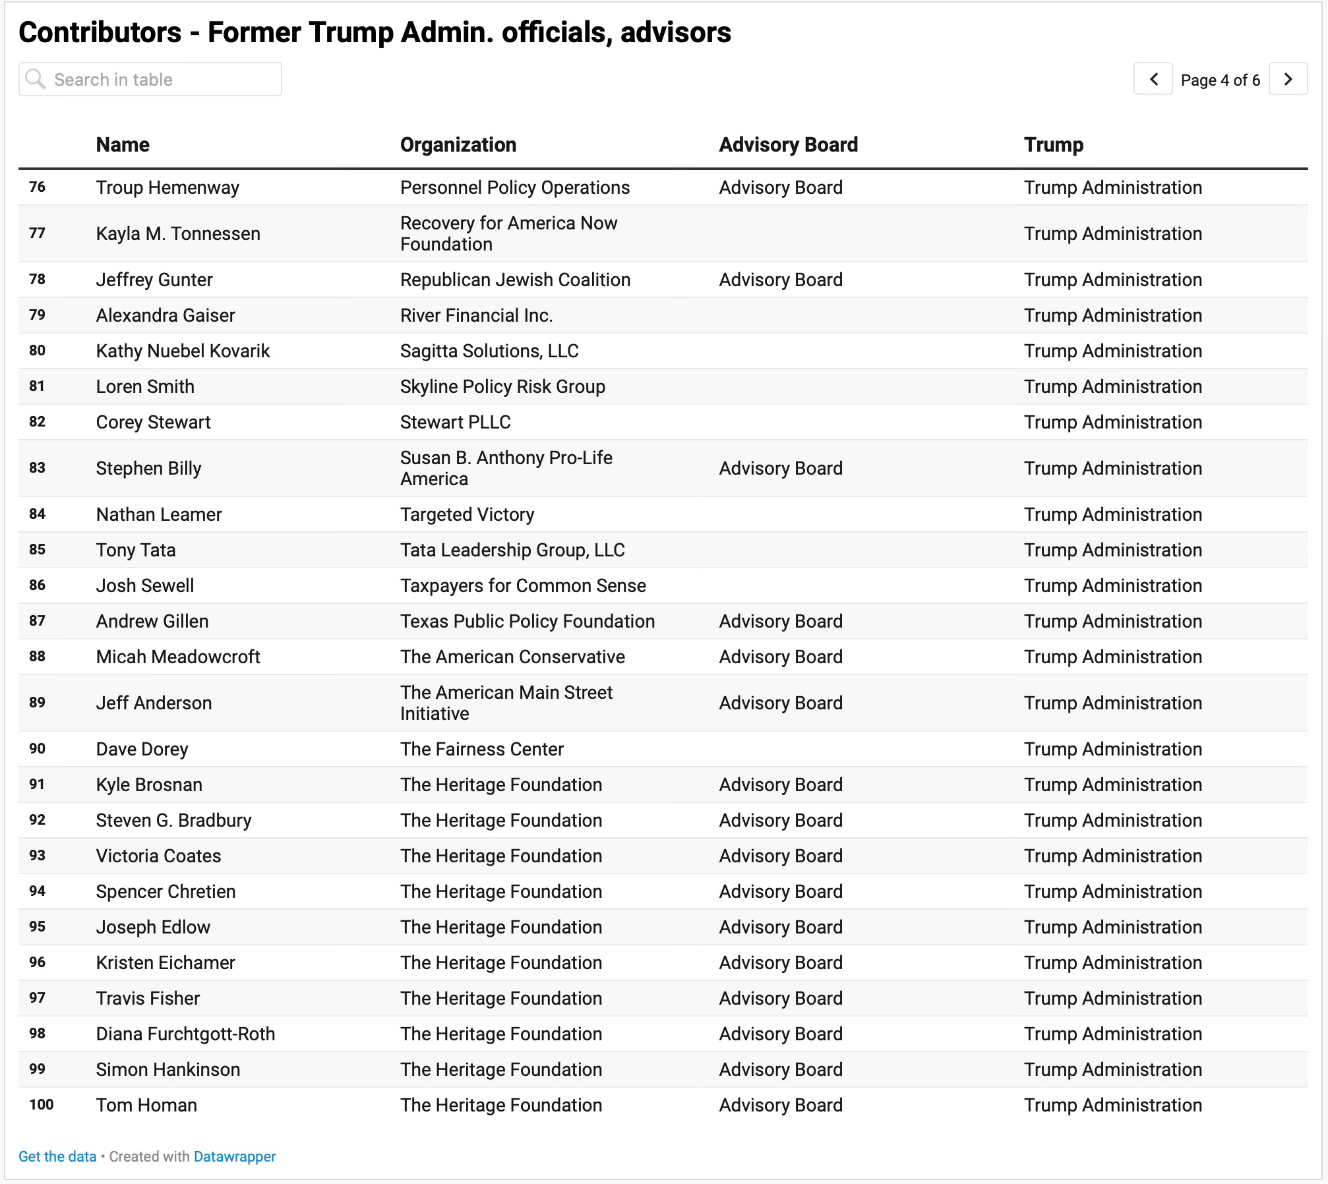The width and height of the screenshot is (1328, 1184).
Task: Select Kyle Brosnan in the table
Action: [149, 784]
